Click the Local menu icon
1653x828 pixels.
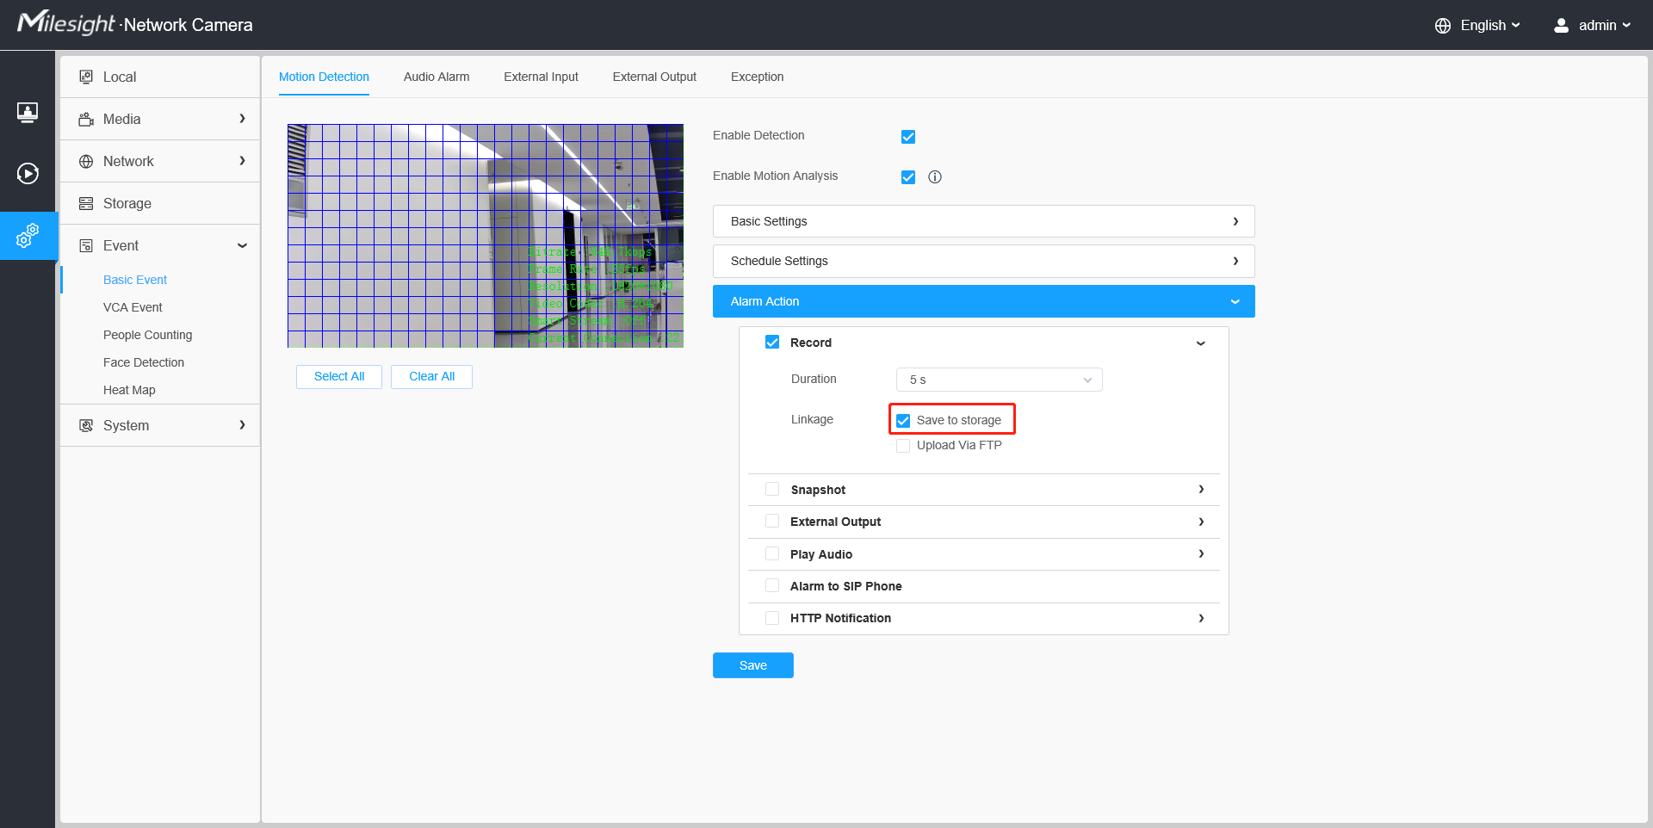86,77
